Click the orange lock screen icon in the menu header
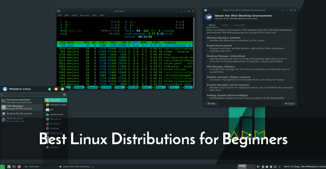326x169 pixels. (x=56, y=89)
